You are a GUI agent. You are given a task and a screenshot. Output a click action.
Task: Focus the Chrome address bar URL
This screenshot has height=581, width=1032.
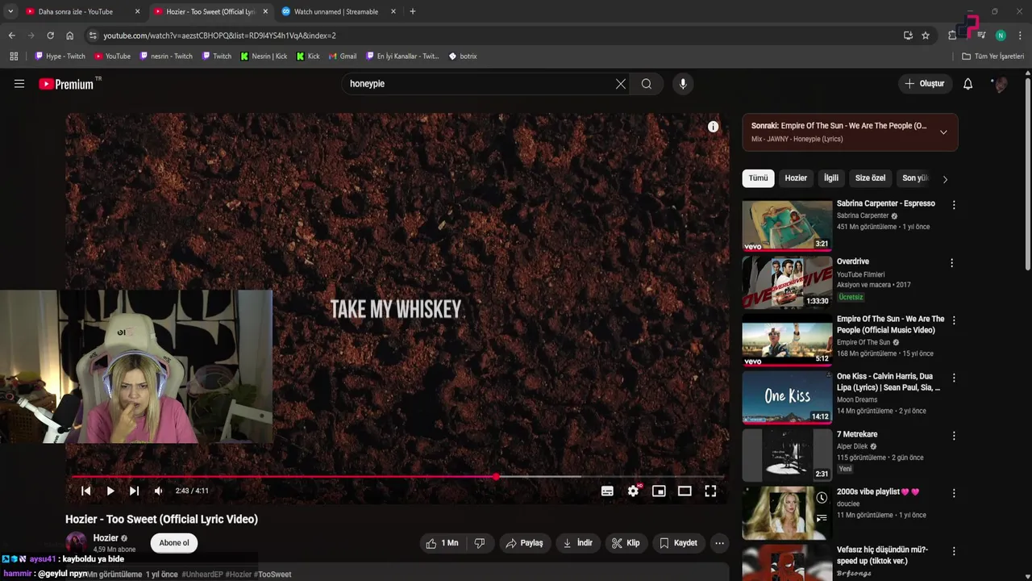[219, 36]
